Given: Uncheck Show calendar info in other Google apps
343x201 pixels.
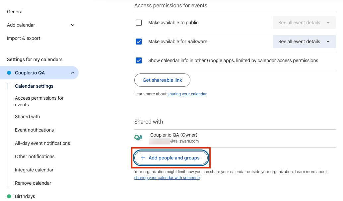Looking at the screenshot, I should 138,60.
